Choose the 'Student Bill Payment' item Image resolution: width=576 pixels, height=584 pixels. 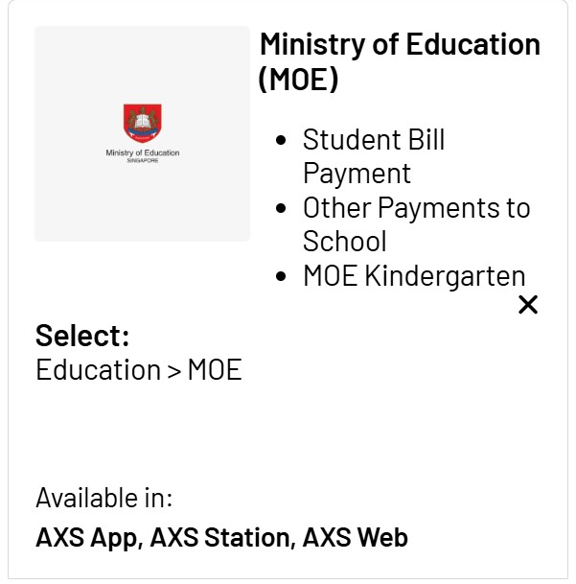click(x=374, y=156)
